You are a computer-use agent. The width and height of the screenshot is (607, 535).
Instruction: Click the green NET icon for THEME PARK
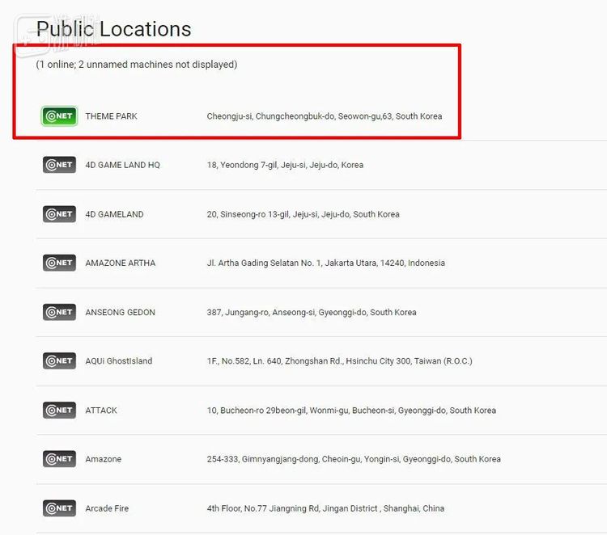pyautogui.click(x=59, y=116)
